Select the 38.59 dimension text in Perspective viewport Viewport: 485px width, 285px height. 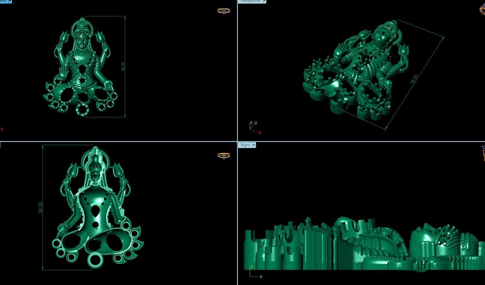(x=414, y=79)
